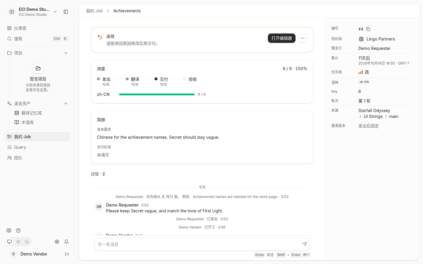Click the Demo Vendor avatar
The height and width of the screenshot is (264, 423).
[14, 254]
